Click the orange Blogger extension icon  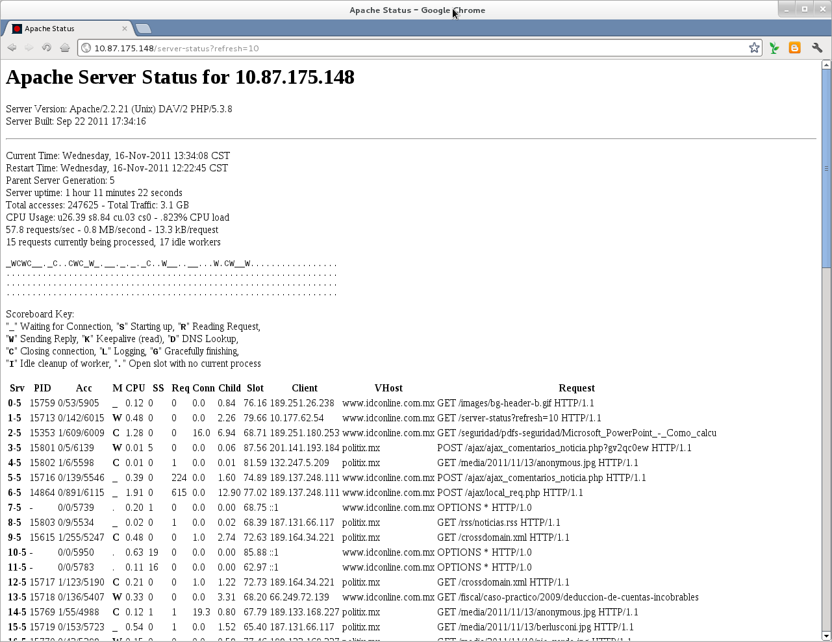tap(794, 47)
